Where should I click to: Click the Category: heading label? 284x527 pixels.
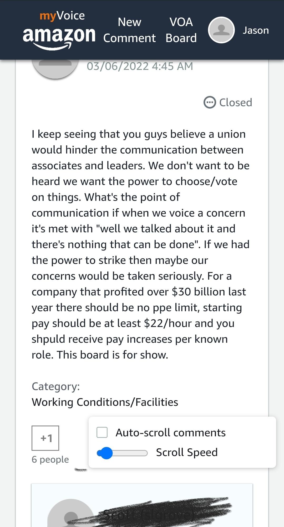(56, 386)
